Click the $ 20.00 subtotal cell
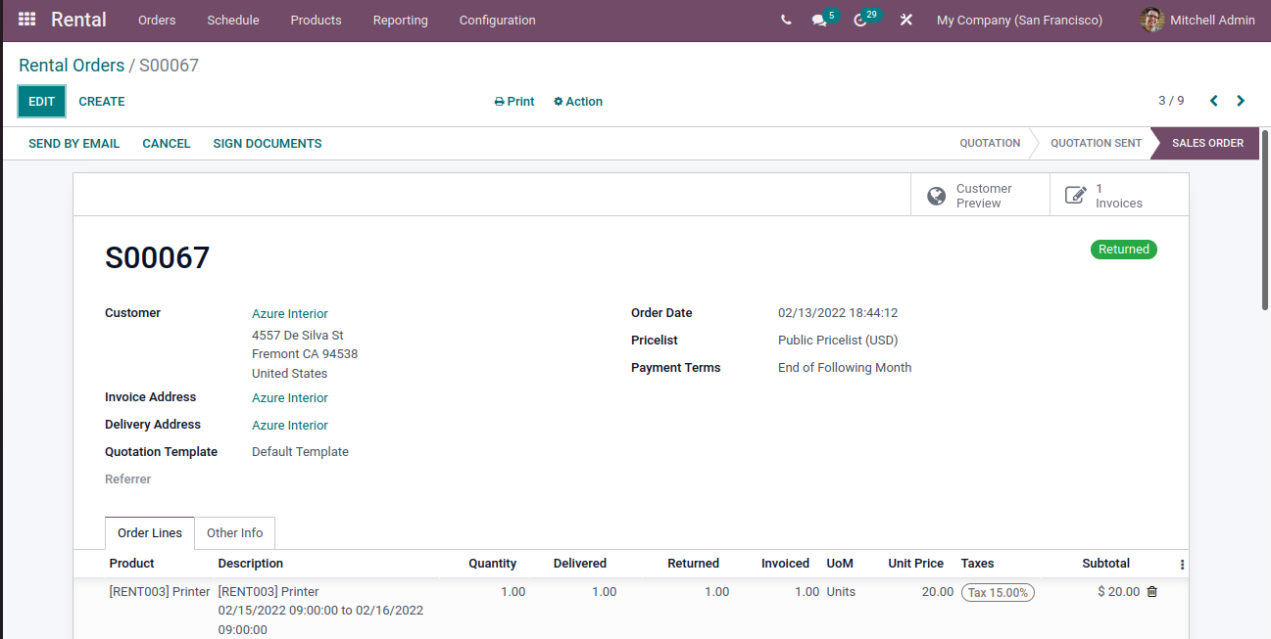1271x639 pixels. click(x=1118, y=592)
